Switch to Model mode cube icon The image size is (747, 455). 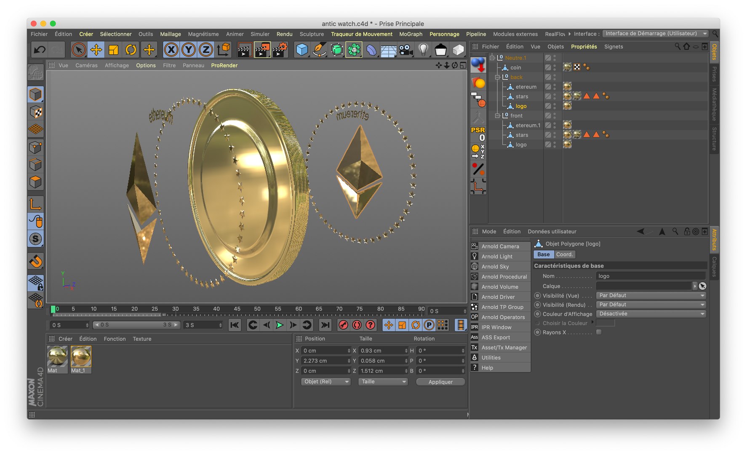[36, 94]
